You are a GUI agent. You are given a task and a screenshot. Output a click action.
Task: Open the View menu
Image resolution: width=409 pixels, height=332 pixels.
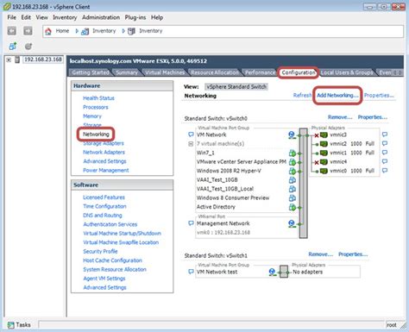(42, 17)
